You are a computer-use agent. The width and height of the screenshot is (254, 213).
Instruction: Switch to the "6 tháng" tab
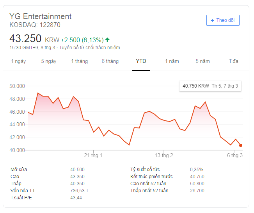coord(110,61)
